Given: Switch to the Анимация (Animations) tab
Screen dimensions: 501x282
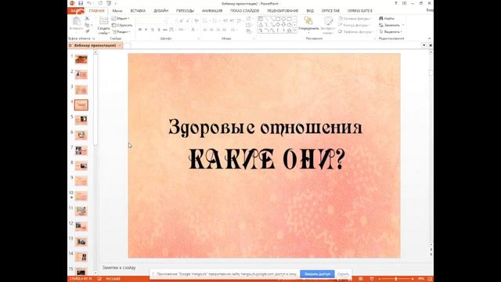Looking at the screenshot, I should 212,11.
